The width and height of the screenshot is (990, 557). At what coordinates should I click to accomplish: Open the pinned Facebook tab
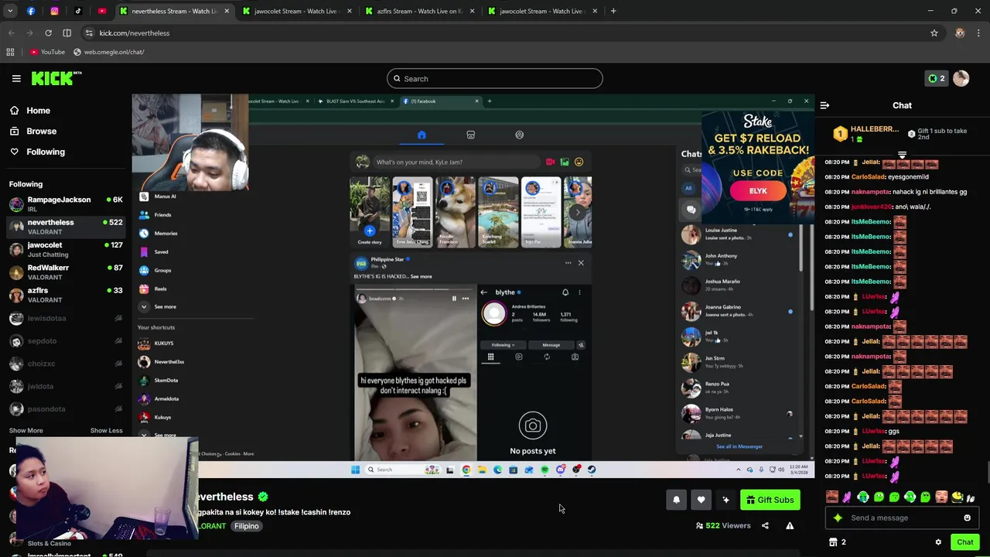pos(30,11)
